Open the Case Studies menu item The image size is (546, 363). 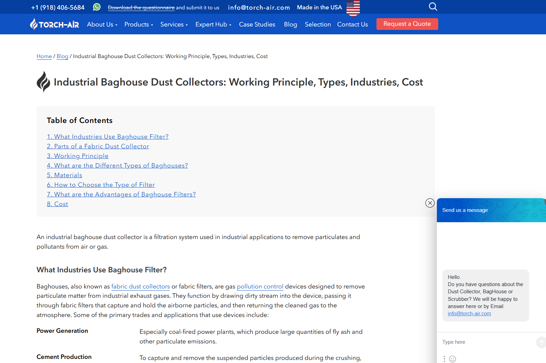point(257,24)
